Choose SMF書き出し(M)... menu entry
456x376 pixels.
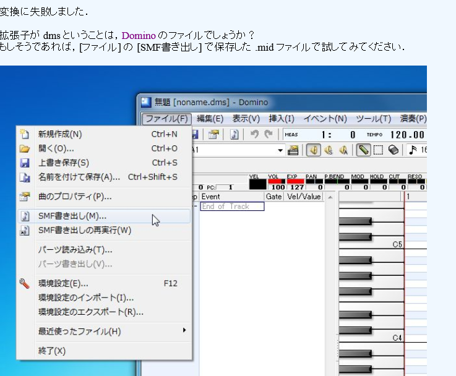pyautogui.click(x=104, y=216)
